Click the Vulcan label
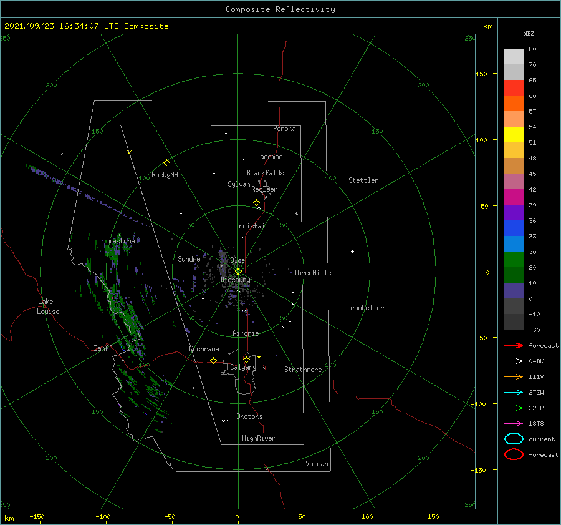The image size is (561, 525). click(317, 464)
